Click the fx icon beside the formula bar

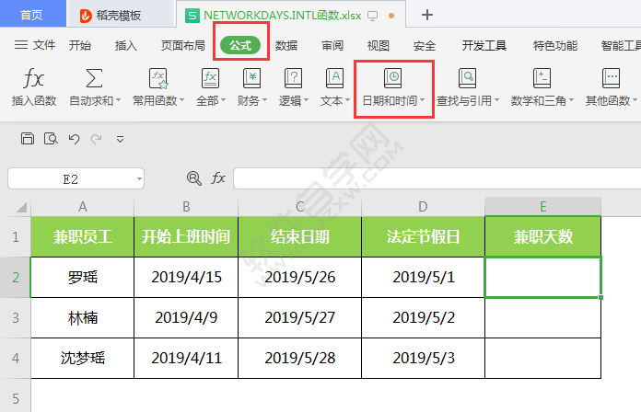click(218, 178)
